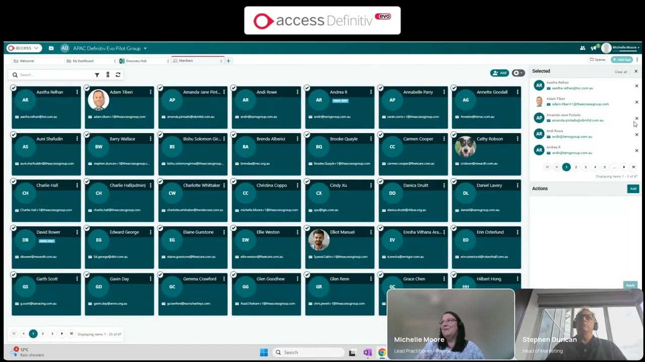Click the Add button next to Actions
This screenshot has height=362, width=645.
point(633,189)
